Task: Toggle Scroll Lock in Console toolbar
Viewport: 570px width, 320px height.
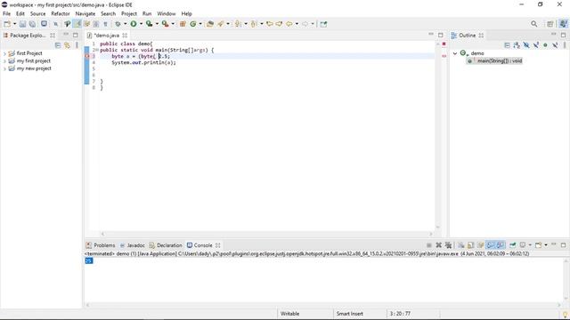Action: [471, 245]
